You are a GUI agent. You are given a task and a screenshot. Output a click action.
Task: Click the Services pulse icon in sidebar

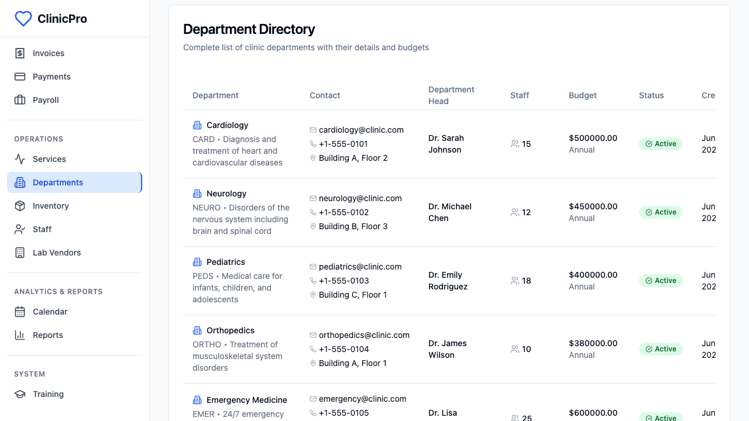pos(20,159)
